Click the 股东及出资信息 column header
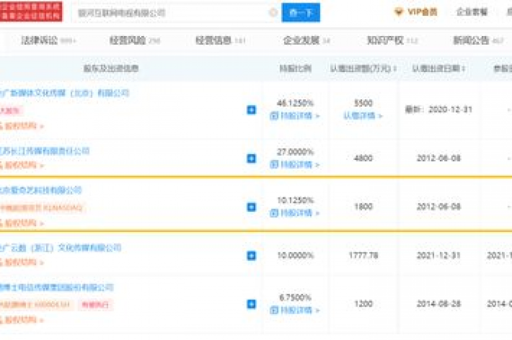The image size is (512, 340). point(111,68)
